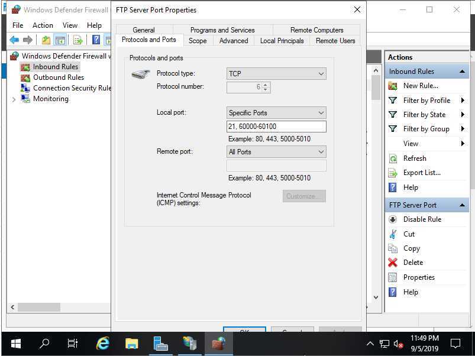Select Connection Security Rules node
Viewport: 475px width, 356px height.
[66, 88]
